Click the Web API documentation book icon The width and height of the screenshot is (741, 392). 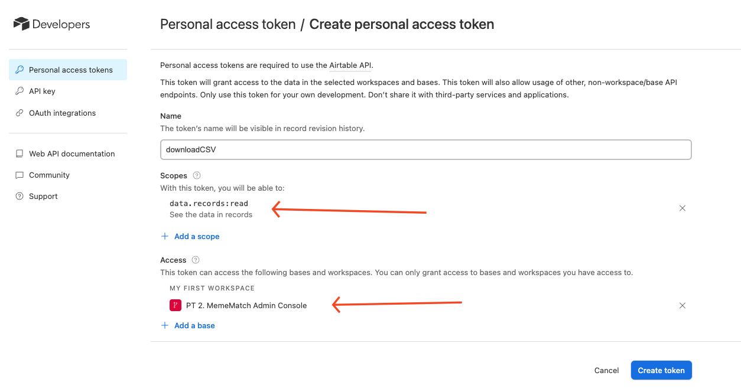pos(19,153)
